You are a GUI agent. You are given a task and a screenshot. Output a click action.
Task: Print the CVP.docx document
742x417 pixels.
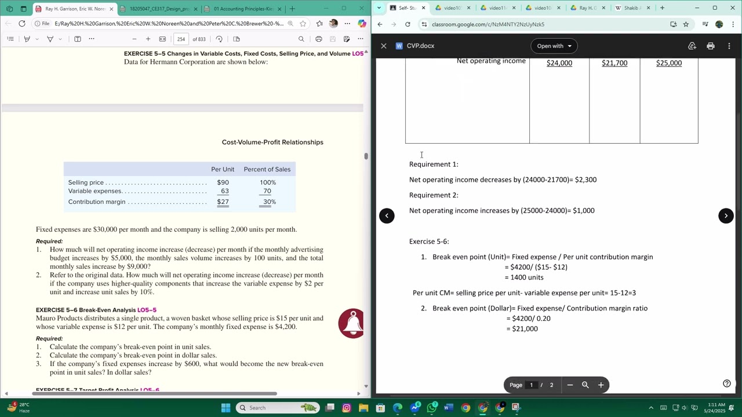(711, 46)
